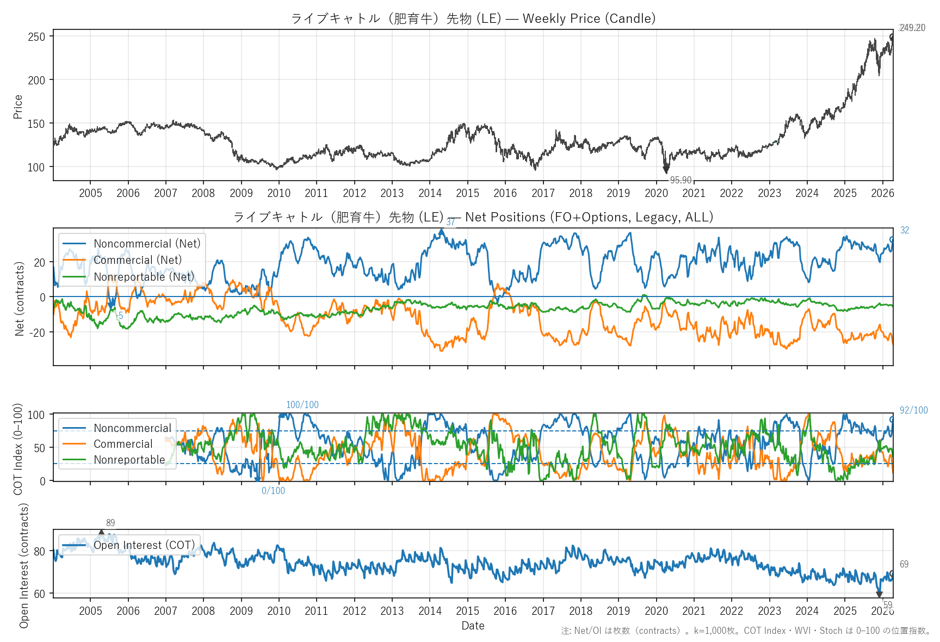The height and width of the screenshot is (642, 940).
Task: Select Commercial in the COT Index legend
Action: click(x=123, y=444)
